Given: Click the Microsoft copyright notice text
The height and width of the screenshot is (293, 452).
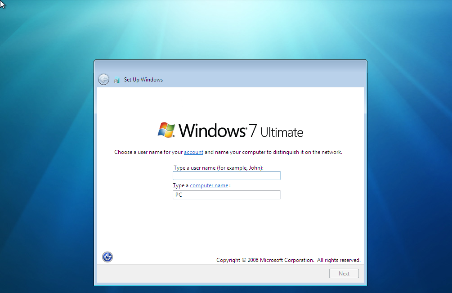Looking at the screenshot, I should 288,260.
